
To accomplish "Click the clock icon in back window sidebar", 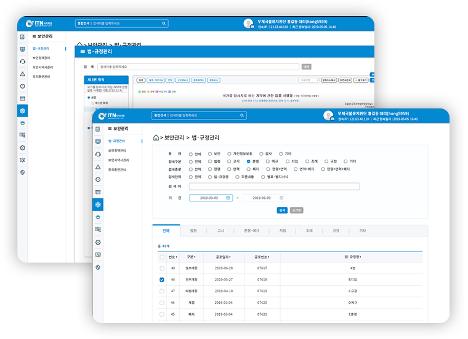I will pos(22,86).
